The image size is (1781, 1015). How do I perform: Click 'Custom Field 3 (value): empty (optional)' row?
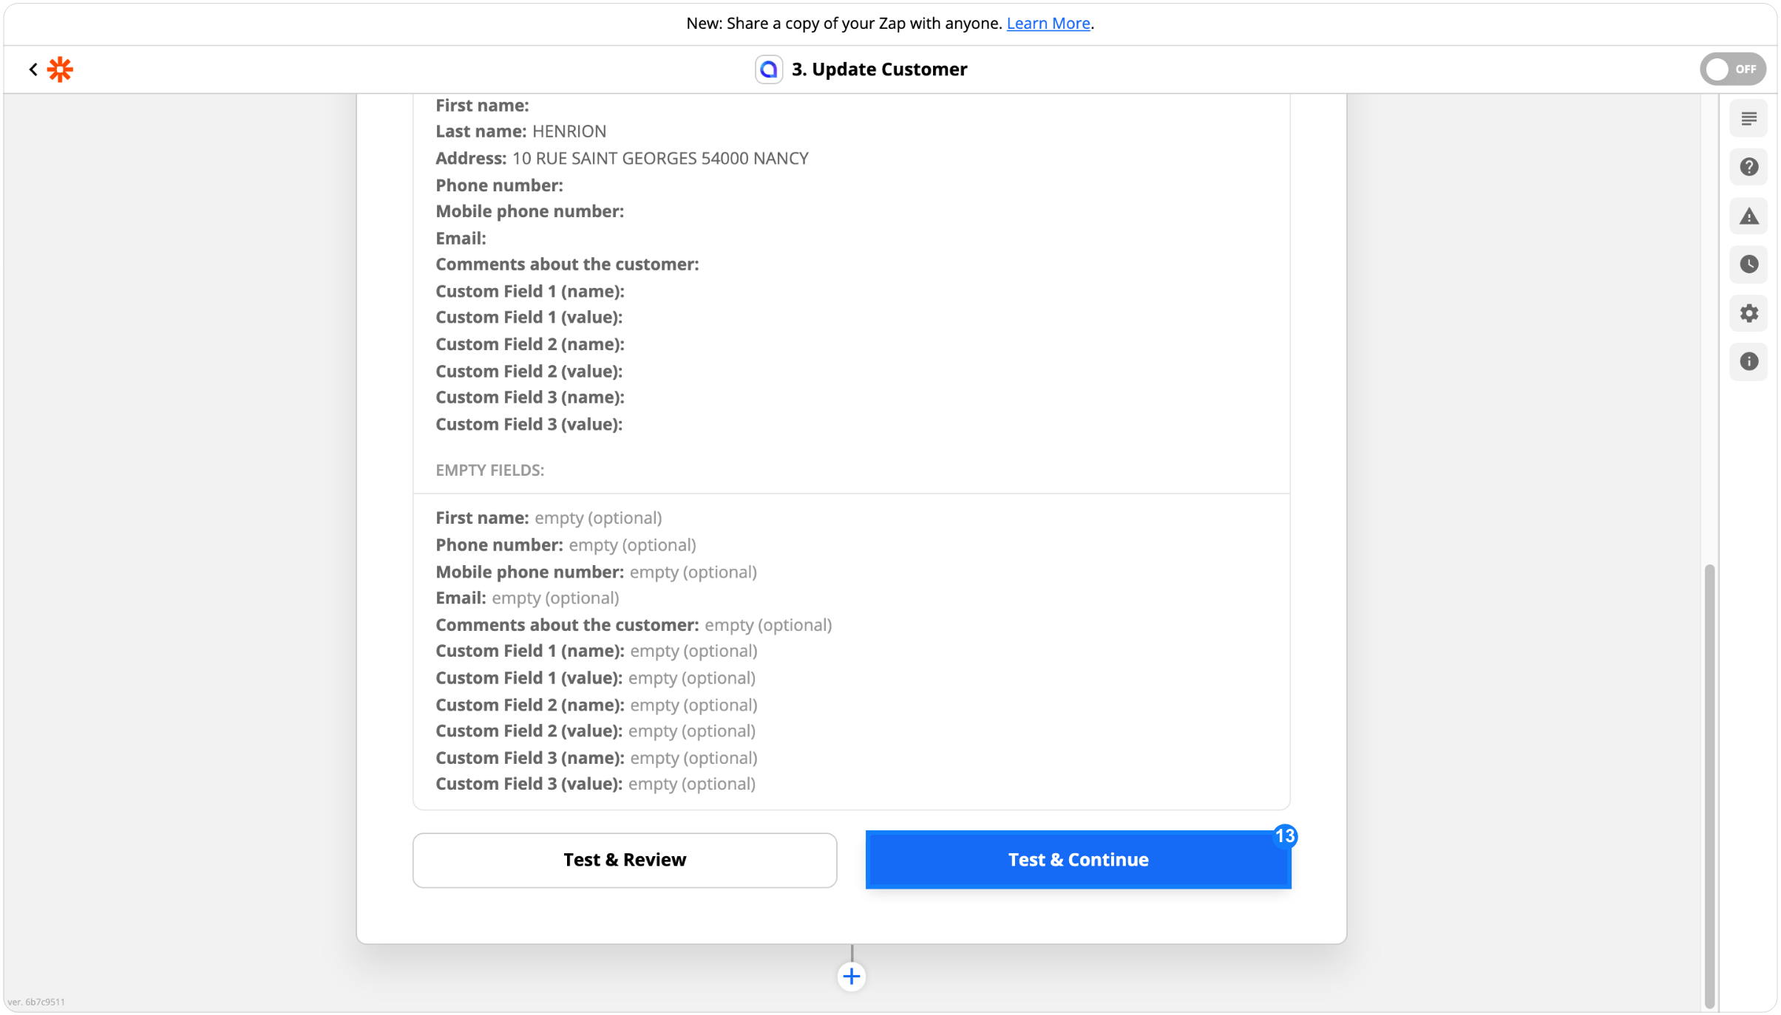point(595,784)
